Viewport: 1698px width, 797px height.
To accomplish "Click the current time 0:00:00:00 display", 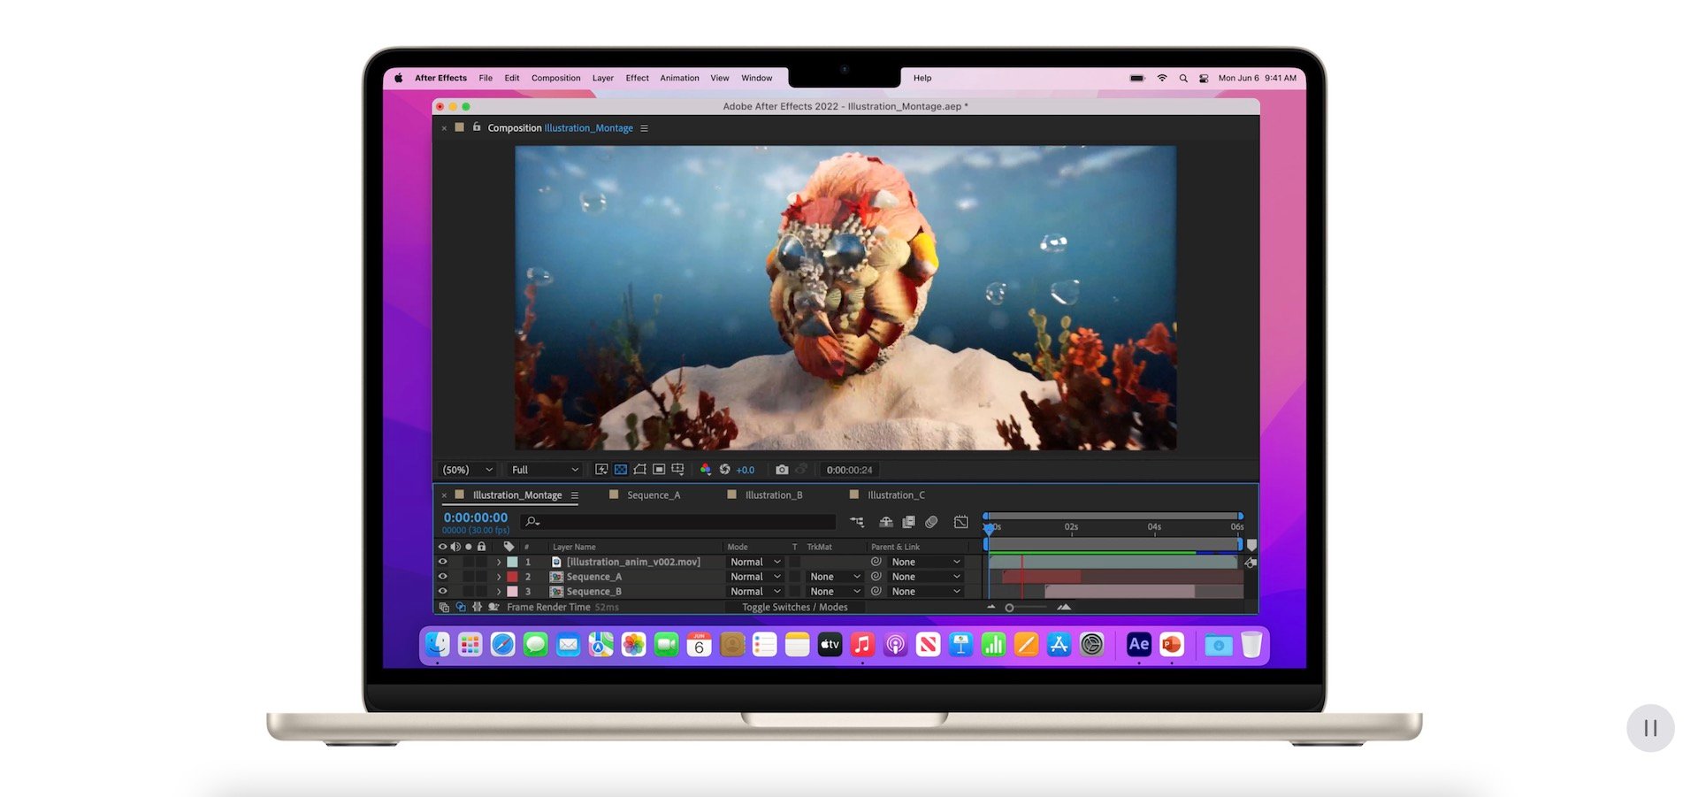I will pyautogui.click(x=476, y=517).
